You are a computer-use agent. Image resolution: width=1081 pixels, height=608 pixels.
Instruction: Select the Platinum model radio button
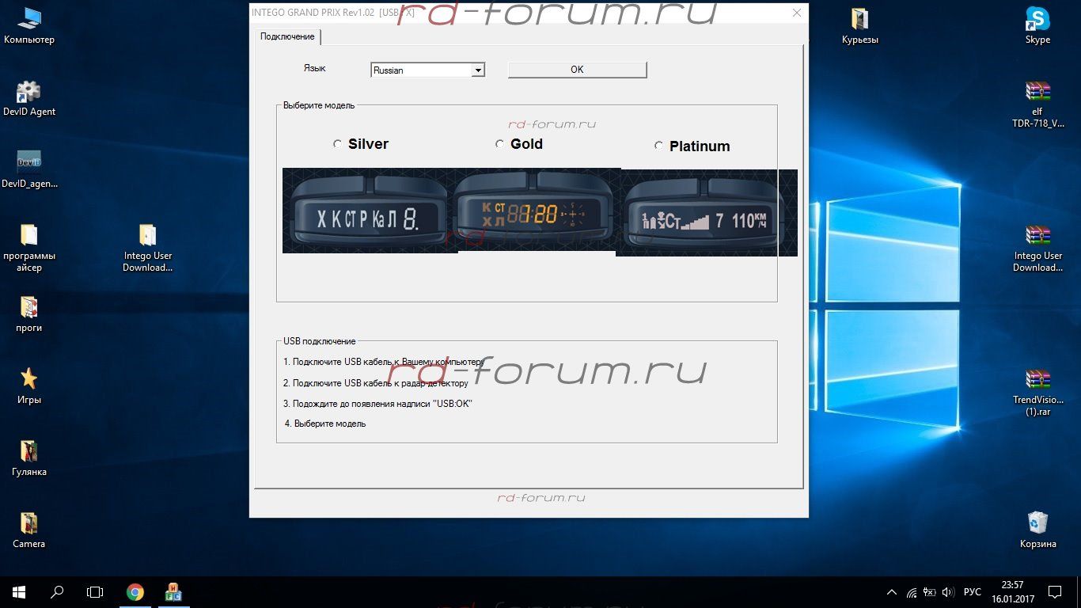click(658, 146)
